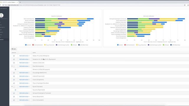Collapse the Ryzolt (Tramadol) row arrow

(12, 87)
